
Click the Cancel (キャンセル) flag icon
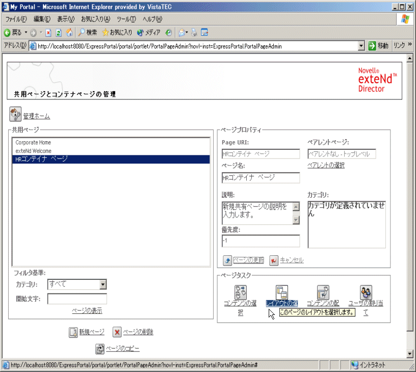tap(274, 260)
